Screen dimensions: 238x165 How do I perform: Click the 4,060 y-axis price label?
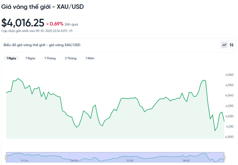pos(229,75)
